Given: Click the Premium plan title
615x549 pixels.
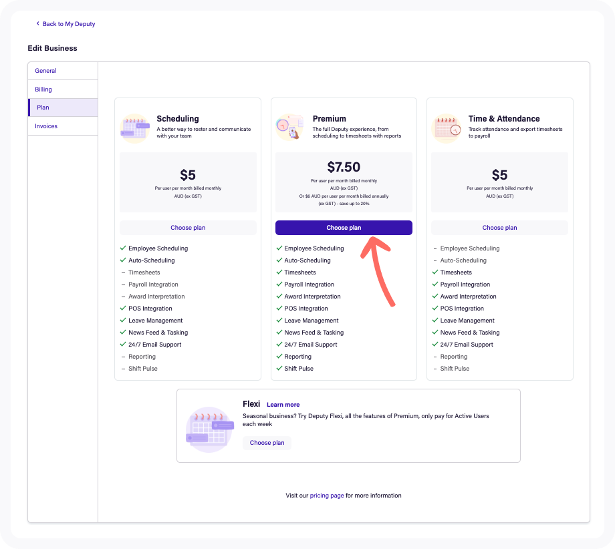Looking at the screenshot, I should tap(330, 119).
